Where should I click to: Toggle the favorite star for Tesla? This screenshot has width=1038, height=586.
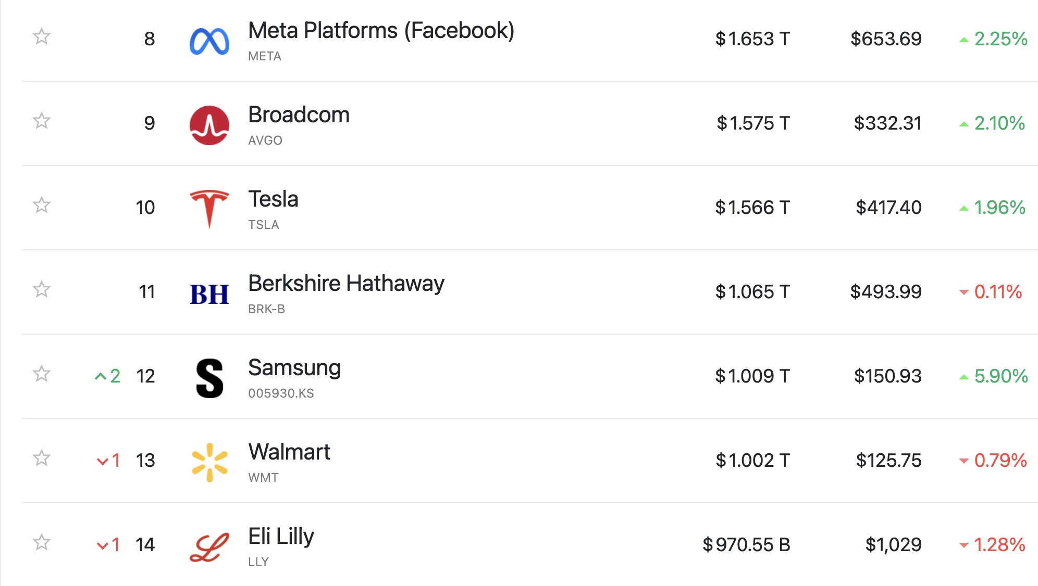42,206
